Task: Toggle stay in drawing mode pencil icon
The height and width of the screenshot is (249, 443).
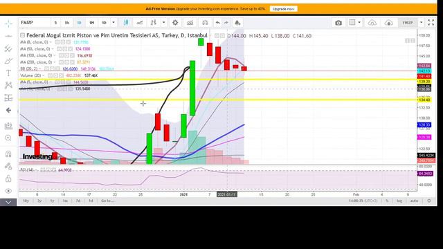Action: (x=8, y=166)
